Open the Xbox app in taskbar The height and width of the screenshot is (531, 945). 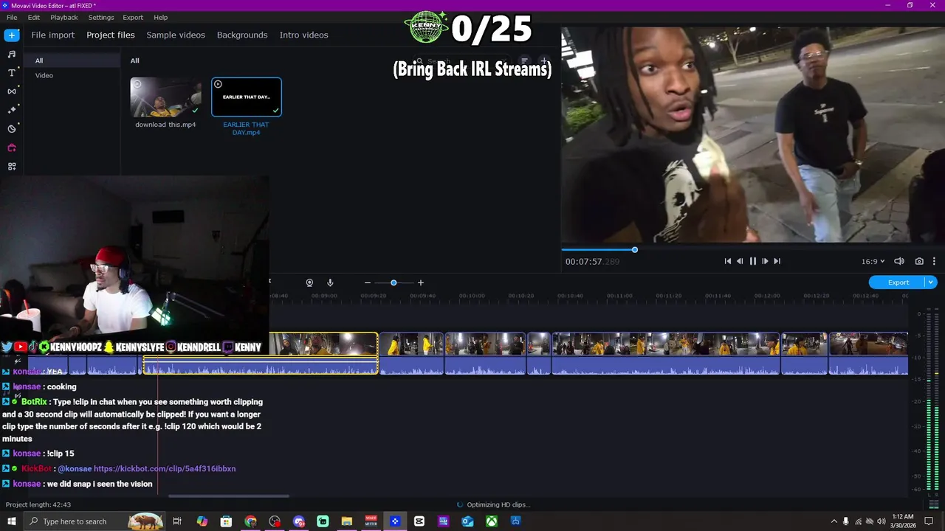[x=491, y=521]
